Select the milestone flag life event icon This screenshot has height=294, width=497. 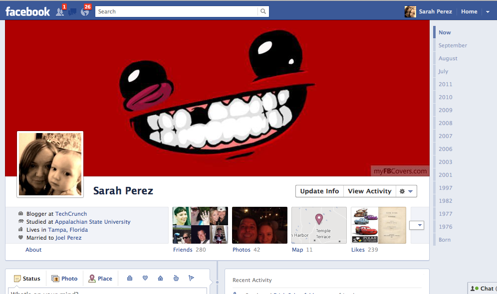191,278
